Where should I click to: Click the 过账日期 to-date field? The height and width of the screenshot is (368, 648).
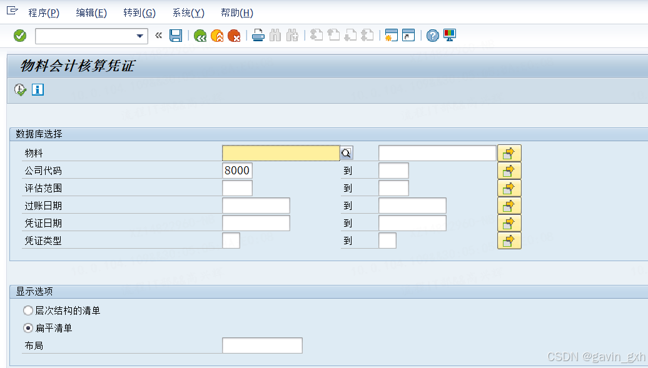[x=412, y=206]
